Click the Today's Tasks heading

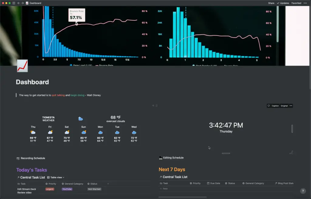pos(32,170)
